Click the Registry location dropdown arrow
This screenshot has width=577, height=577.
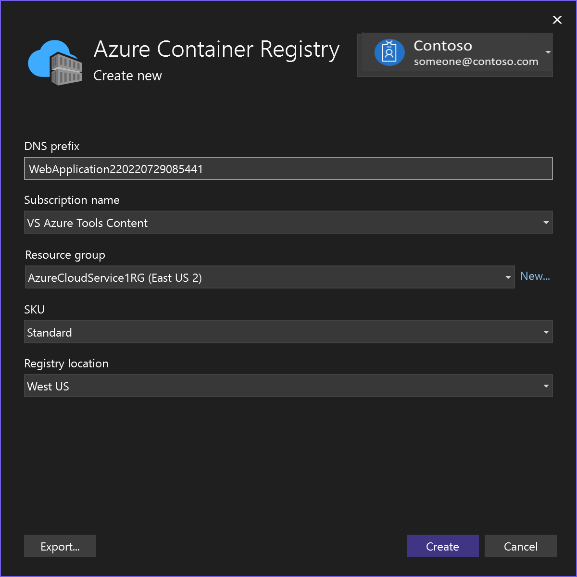coord(546,386)
